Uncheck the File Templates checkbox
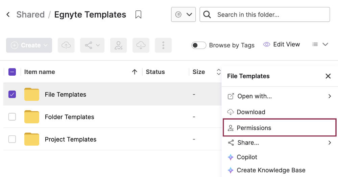The image size is (338, 177). pyautogui.click(x=12, y=94)
